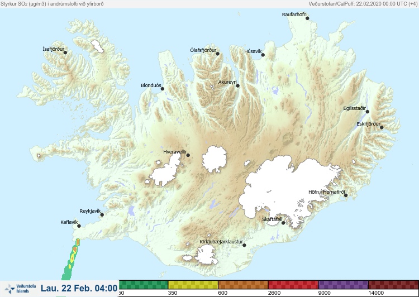The width and height of the screenshot is (419, 297).
Task: Click the Egilsstaðir station dot
Action: [x=368, y=112]
